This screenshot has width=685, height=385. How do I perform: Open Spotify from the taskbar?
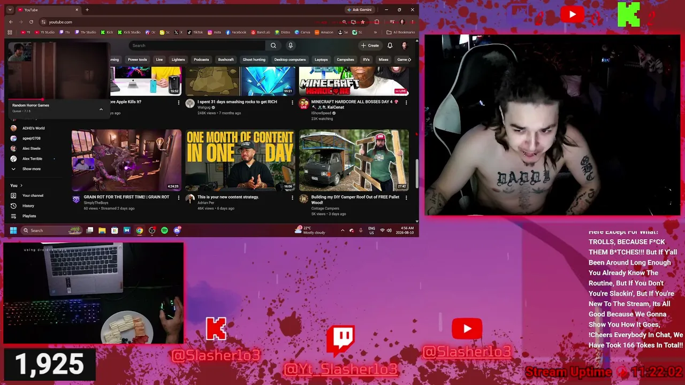pos(164,230)
